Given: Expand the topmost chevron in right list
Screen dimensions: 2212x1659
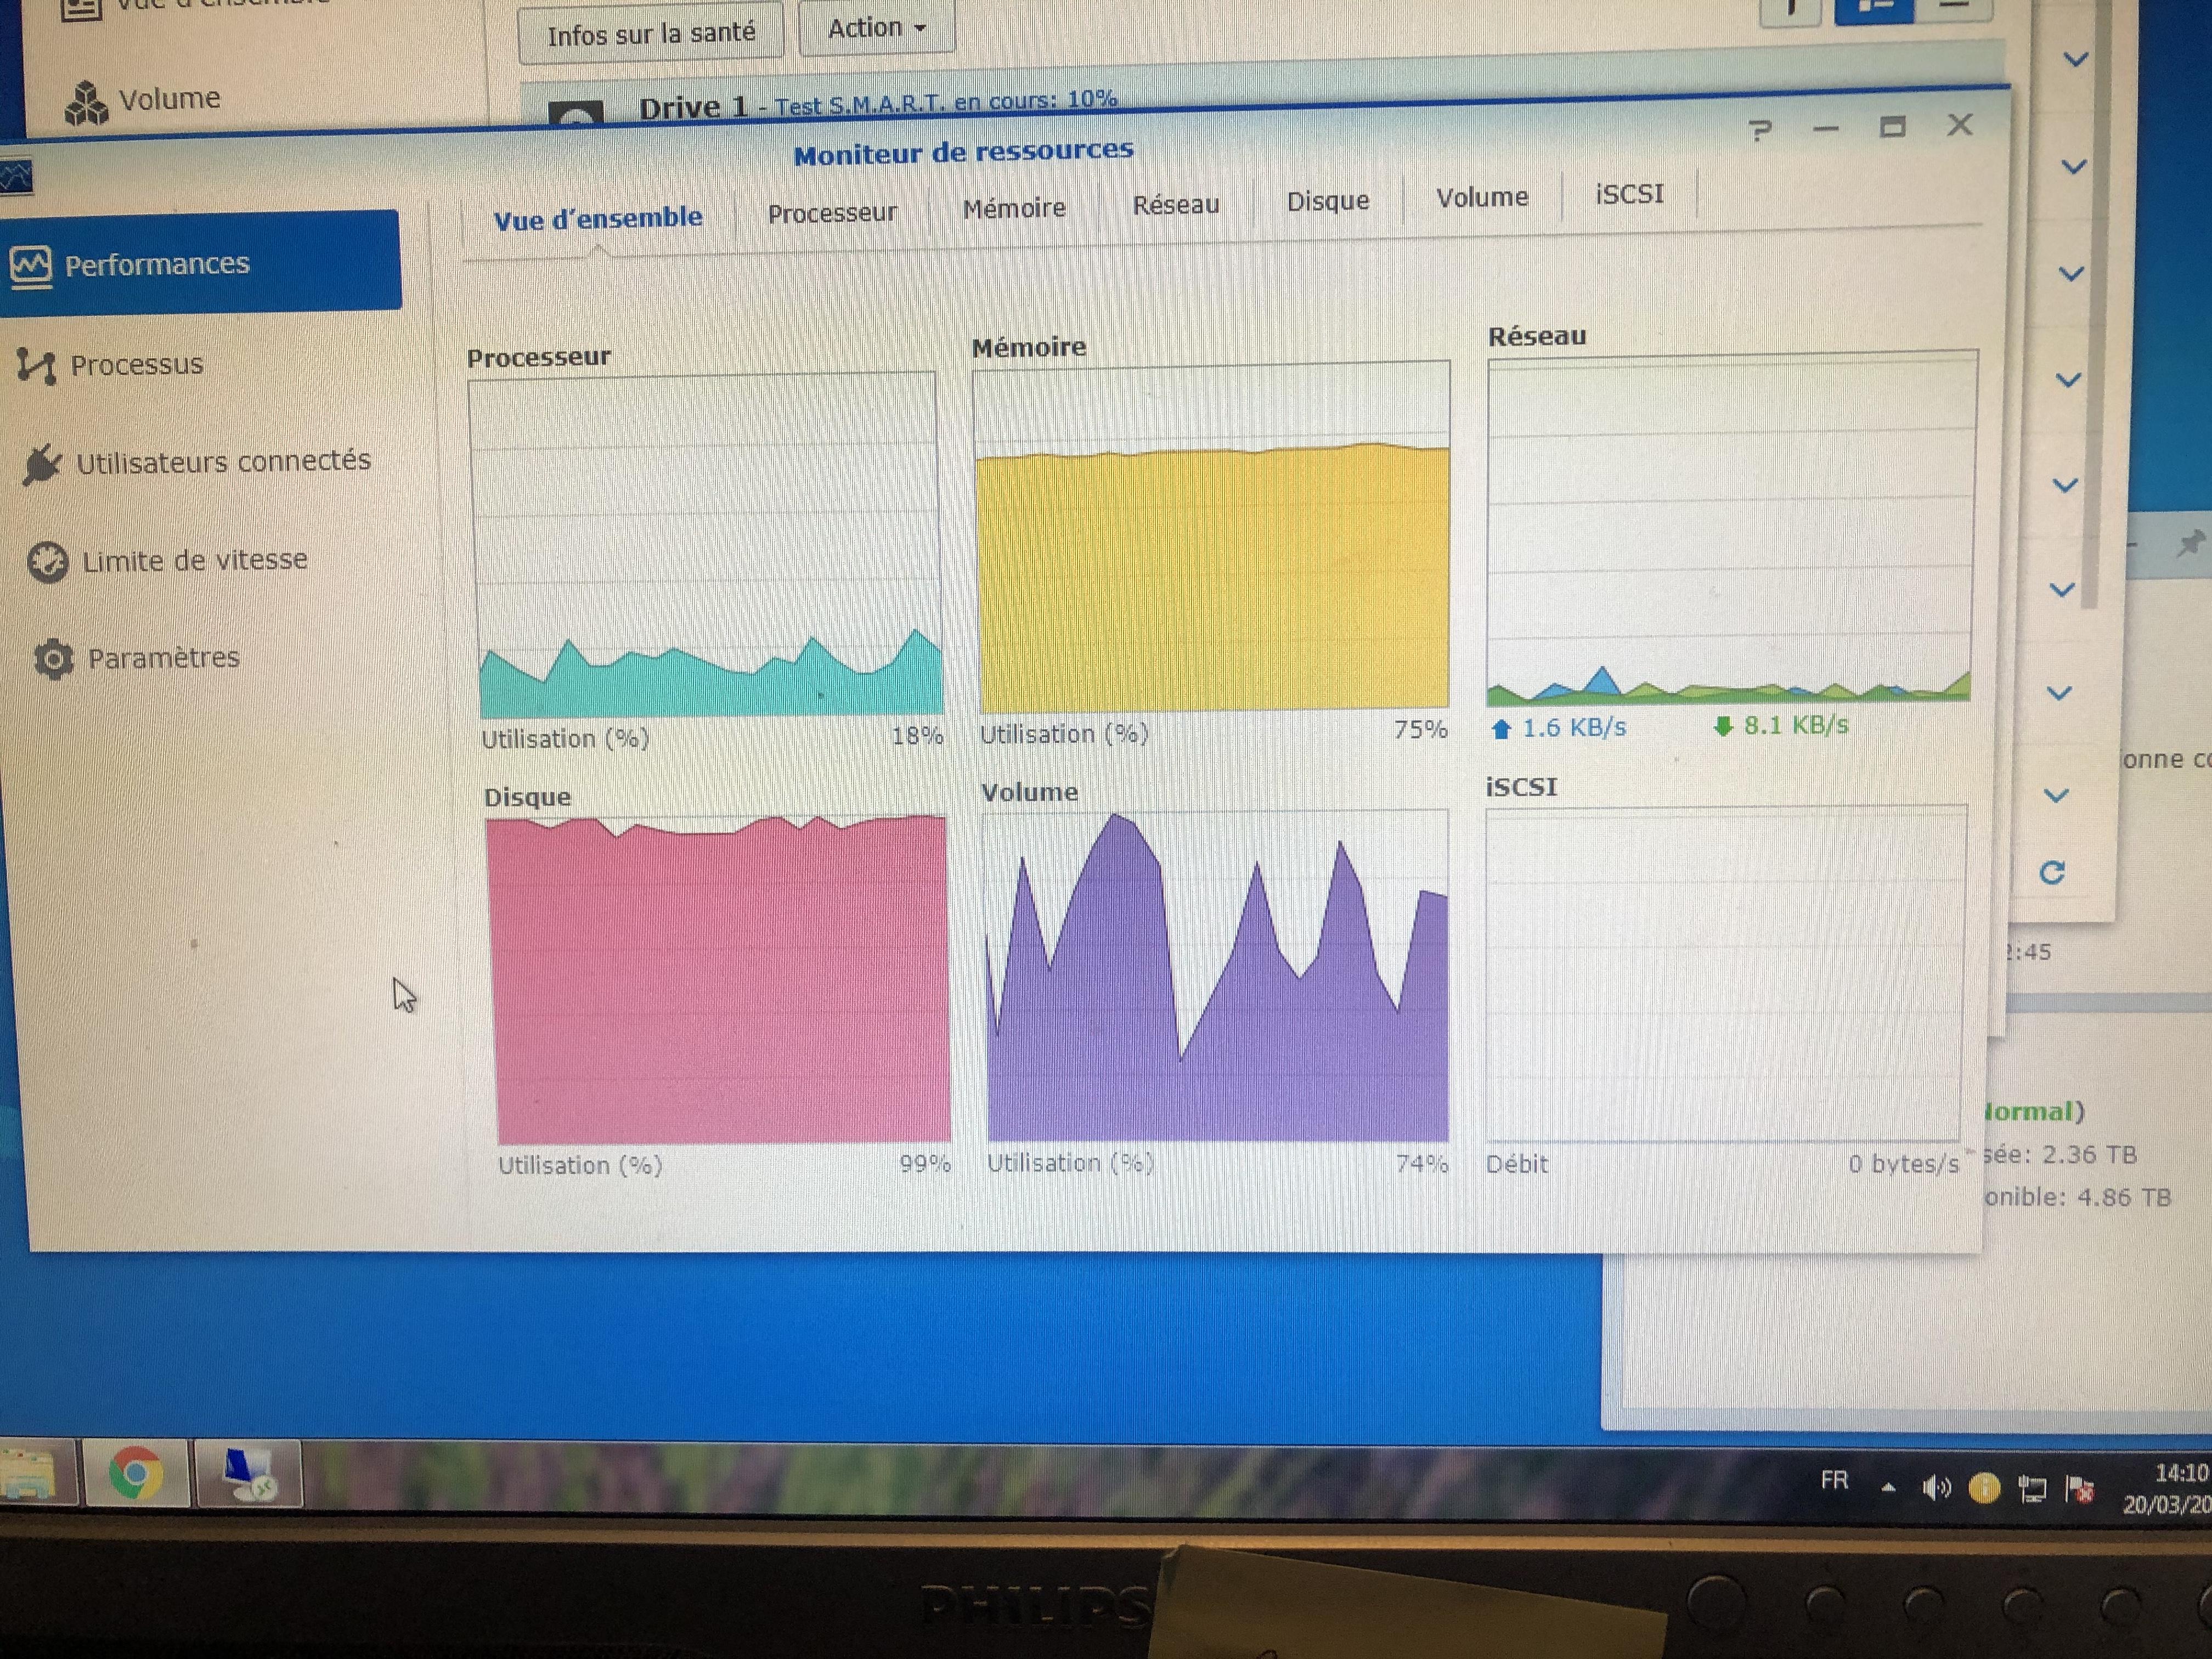Looking at the screenshot, I should pyautogui.click(x=2076, y=60).
